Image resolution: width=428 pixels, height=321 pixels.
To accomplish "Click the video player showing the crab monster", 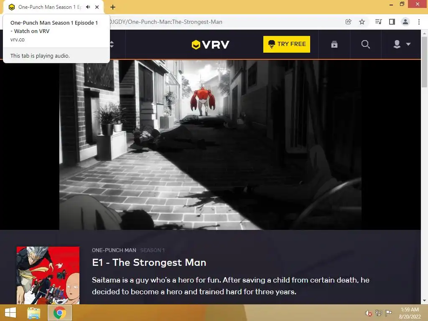I will tap(210, 145).
